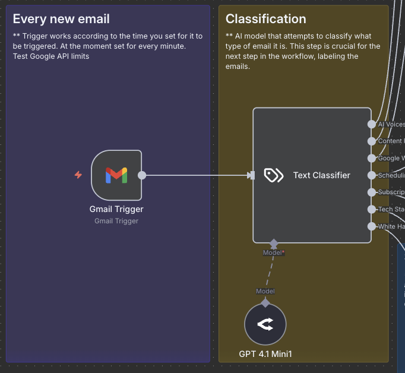Click the Content output port
The width and height of the screenshot is (405, 373).
[x=372, y=141]
